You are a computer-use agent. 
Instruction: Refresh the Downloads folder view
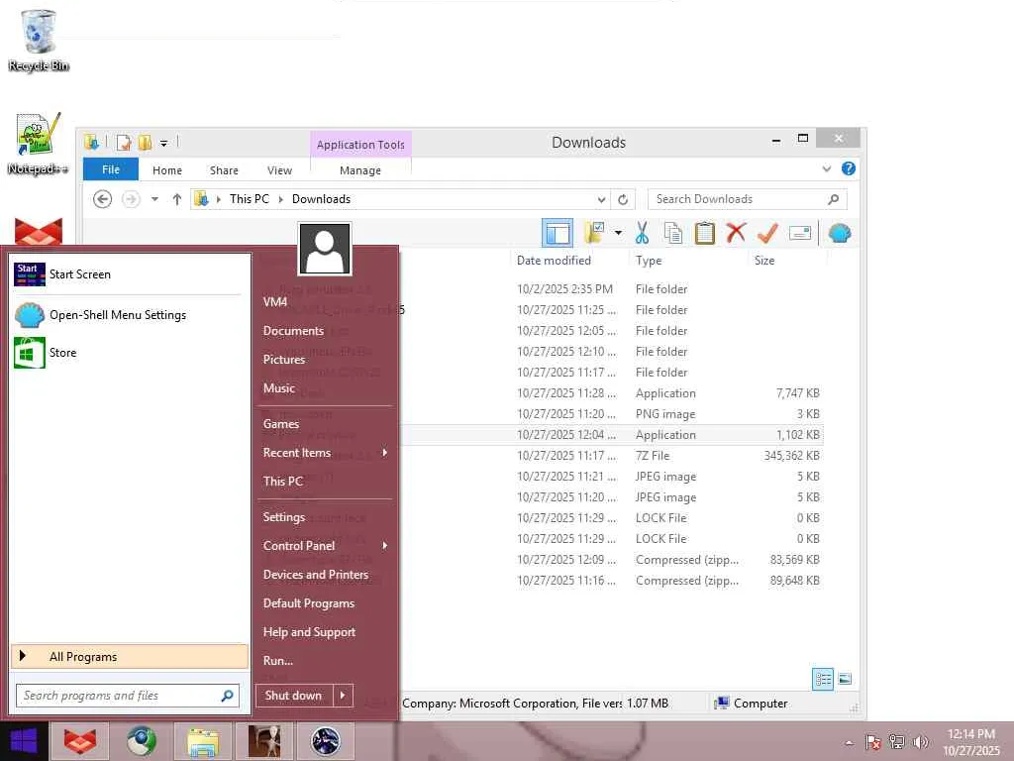(623, 199)
